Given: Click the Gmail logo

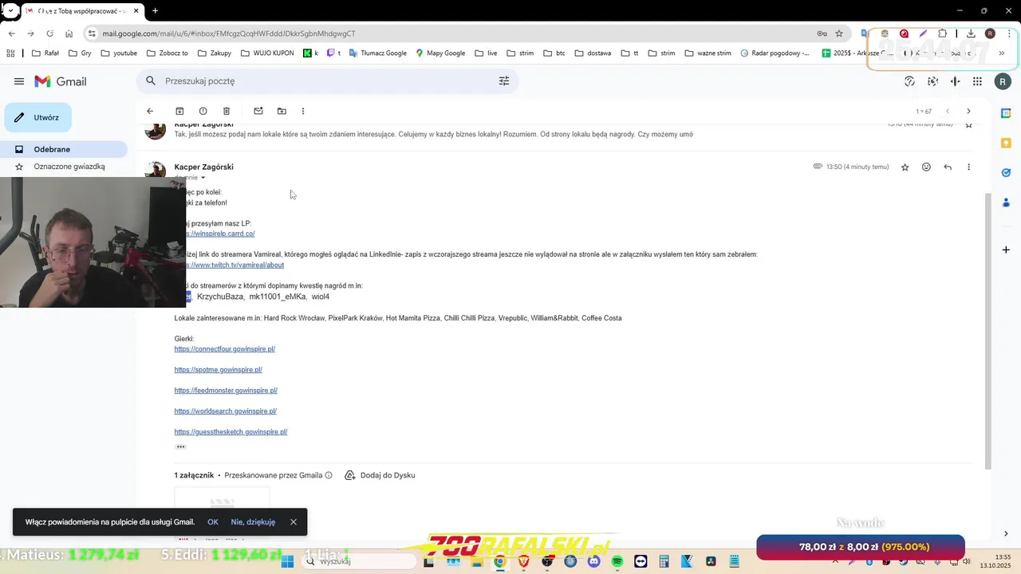Looking at the screenshot, I should pos(61,81).
